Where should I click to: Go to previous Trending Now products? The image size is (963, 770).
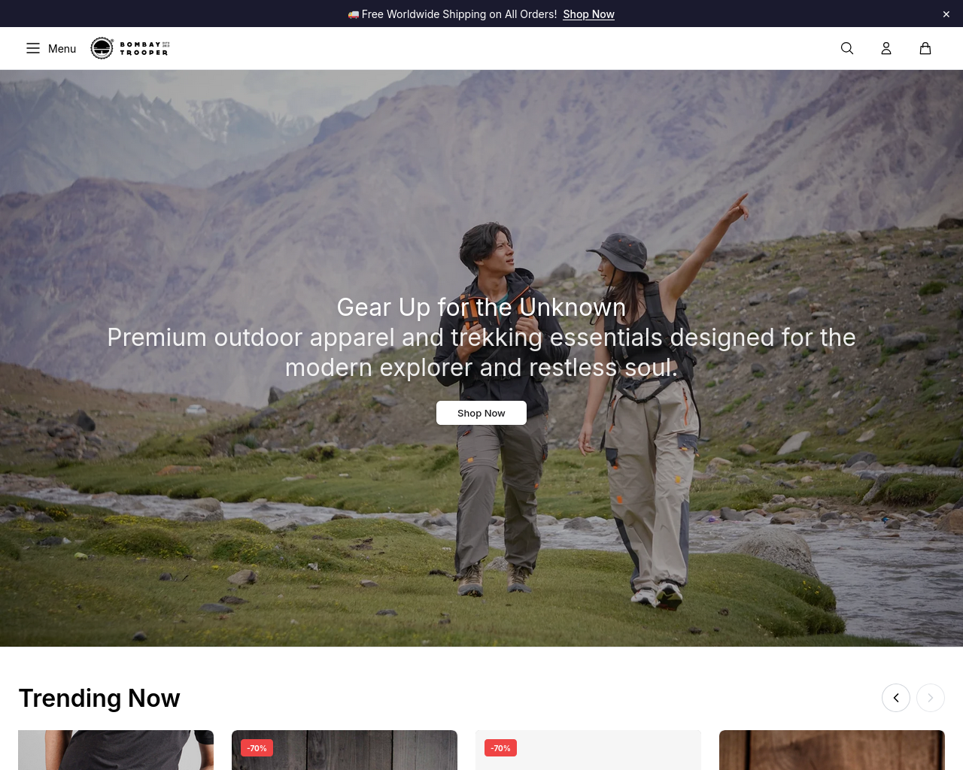tap(896, 698)
